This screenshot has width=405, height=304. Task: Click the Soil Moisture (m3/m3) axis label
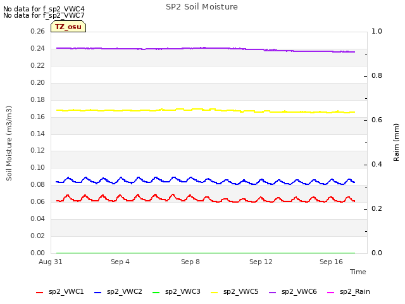(9, 143)
